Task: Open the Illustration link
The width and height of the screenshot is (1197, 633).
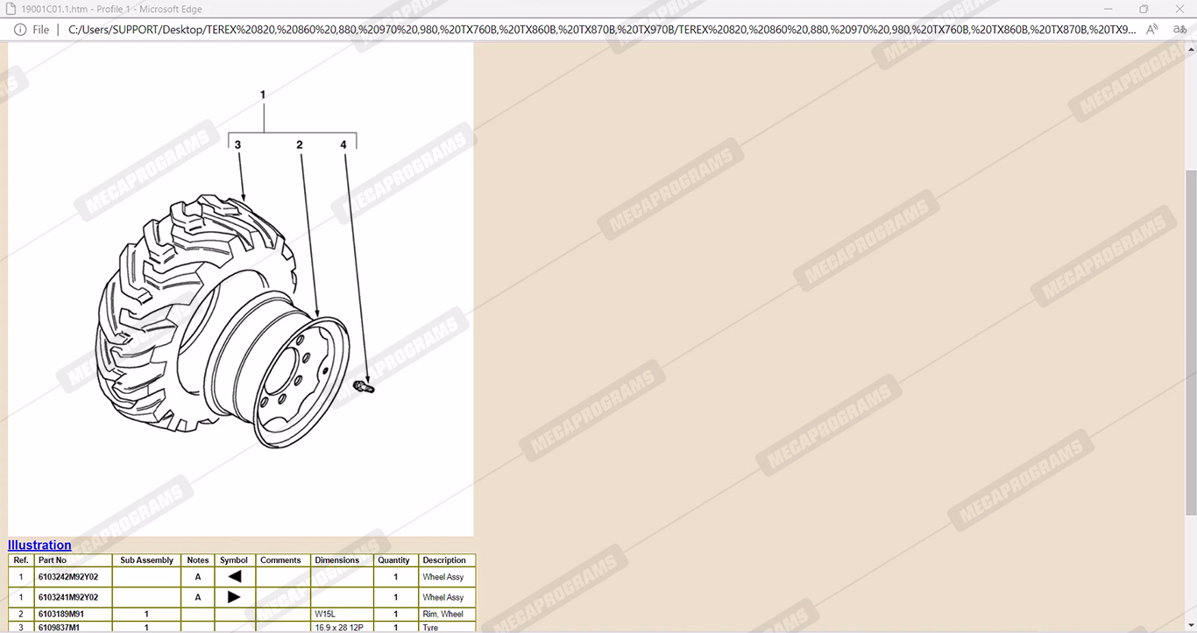Action: [x=39, y=545]
